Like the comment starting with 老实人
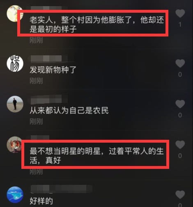 click(180, 14)
